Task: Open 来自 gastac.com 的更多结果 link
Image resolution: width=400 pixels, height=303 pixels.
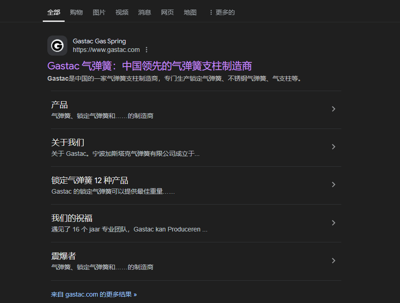Action: pyautogui.click(x=94, y=294)
